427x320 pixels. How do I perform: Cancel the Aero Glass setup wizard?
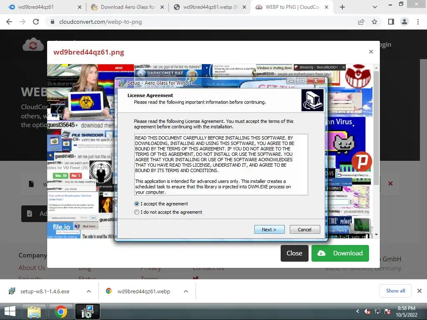click(x=304, y=230)
